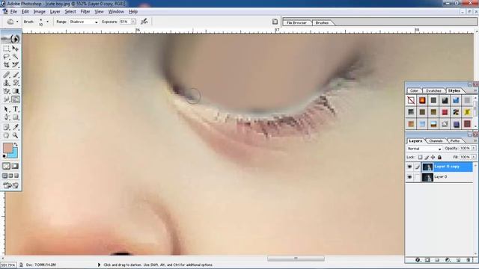The width and height of the screenshot is (479, 269).
Task: Switch to Quick Mask mode
Action: 15,166
